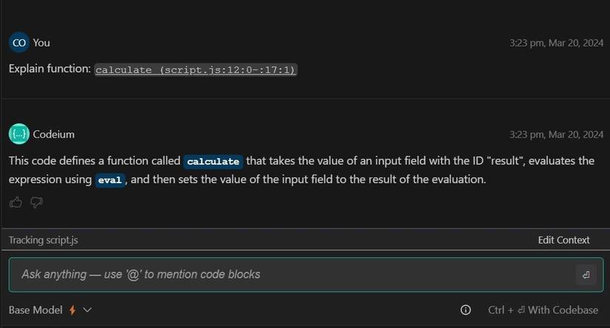Viewport: 610px width, 328px height.
Task: Click the Codeium logo avatar
Action: [x=19, y=134]
